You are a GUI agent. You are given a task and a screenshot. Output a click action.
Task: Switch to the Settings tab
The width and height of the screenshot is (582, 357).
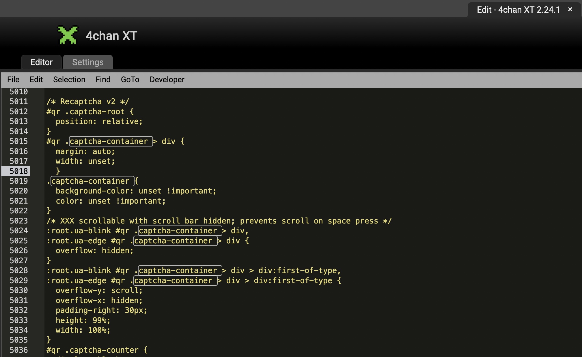(88, 62)
